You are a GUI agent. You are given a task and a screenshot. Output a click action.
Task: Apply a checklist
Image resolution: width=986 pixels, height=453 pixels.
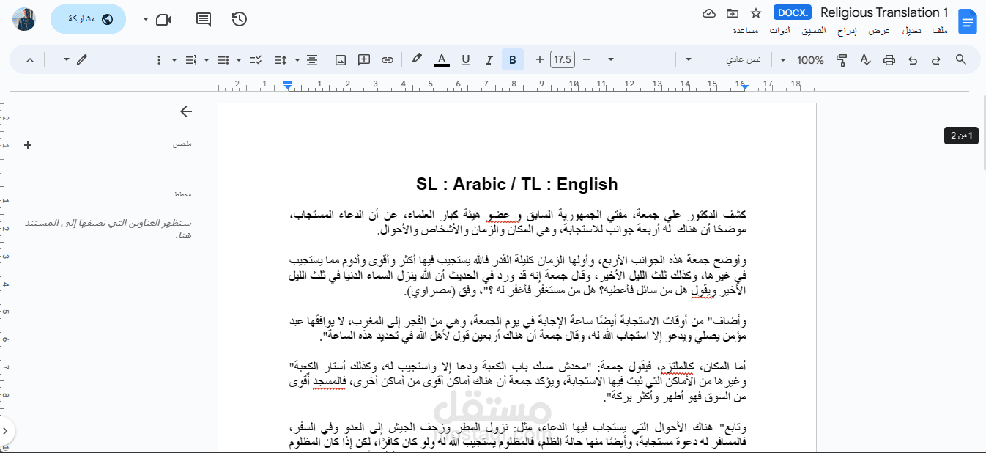click(x=256, y=59)
